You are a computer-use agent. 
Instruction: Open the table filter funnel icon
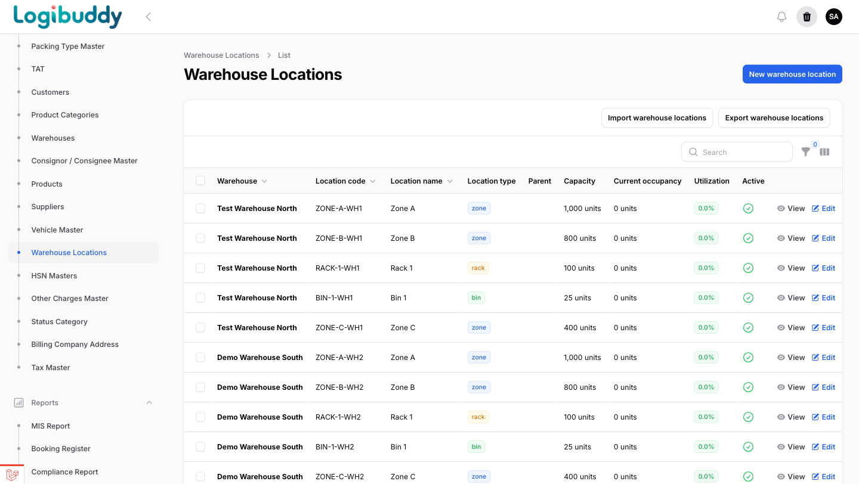[x=805, y=152]
